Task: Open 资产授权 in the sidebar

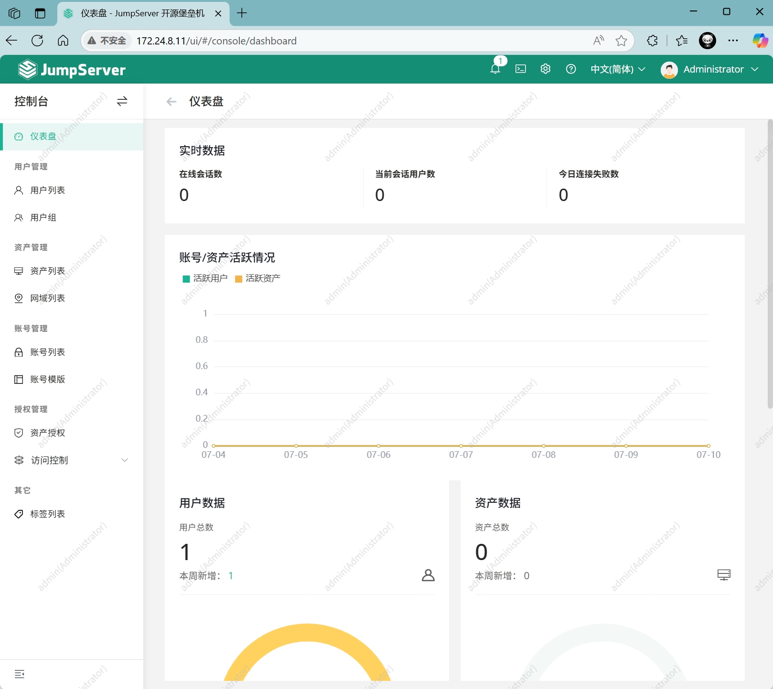Action: click(x=47, y=433)
